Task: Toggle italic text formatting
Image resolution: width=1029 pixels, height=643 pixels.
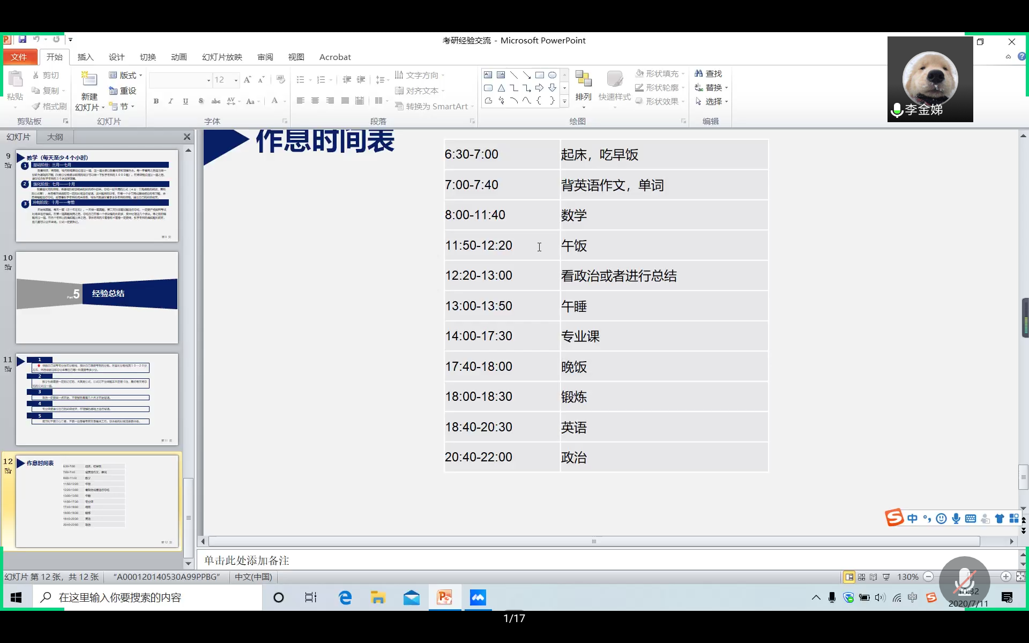Action: pyautogui.click(x=170, y=101)
